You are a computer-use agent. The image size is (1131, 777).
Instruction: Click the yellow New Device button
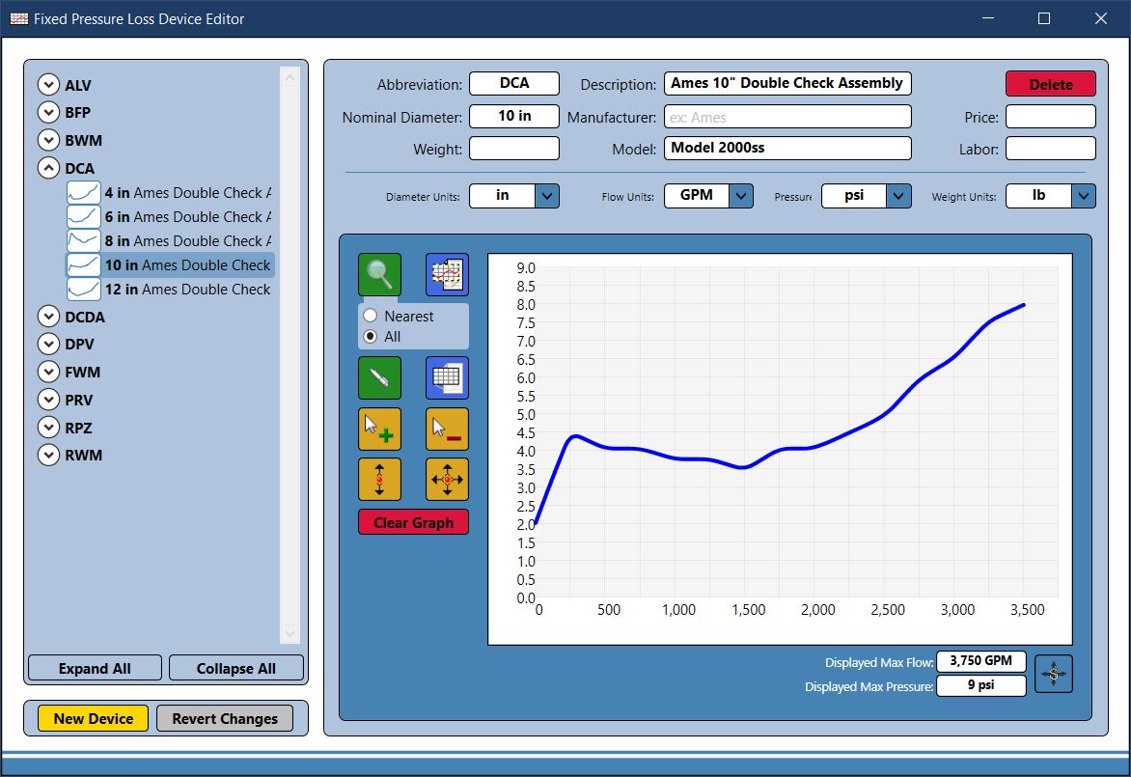[x=93, y=718]
